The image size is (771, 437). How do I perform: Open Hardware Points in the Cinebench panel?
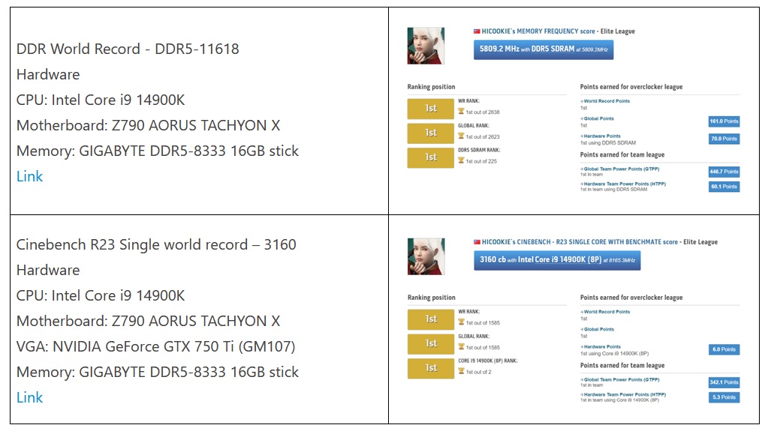(602, 346)
